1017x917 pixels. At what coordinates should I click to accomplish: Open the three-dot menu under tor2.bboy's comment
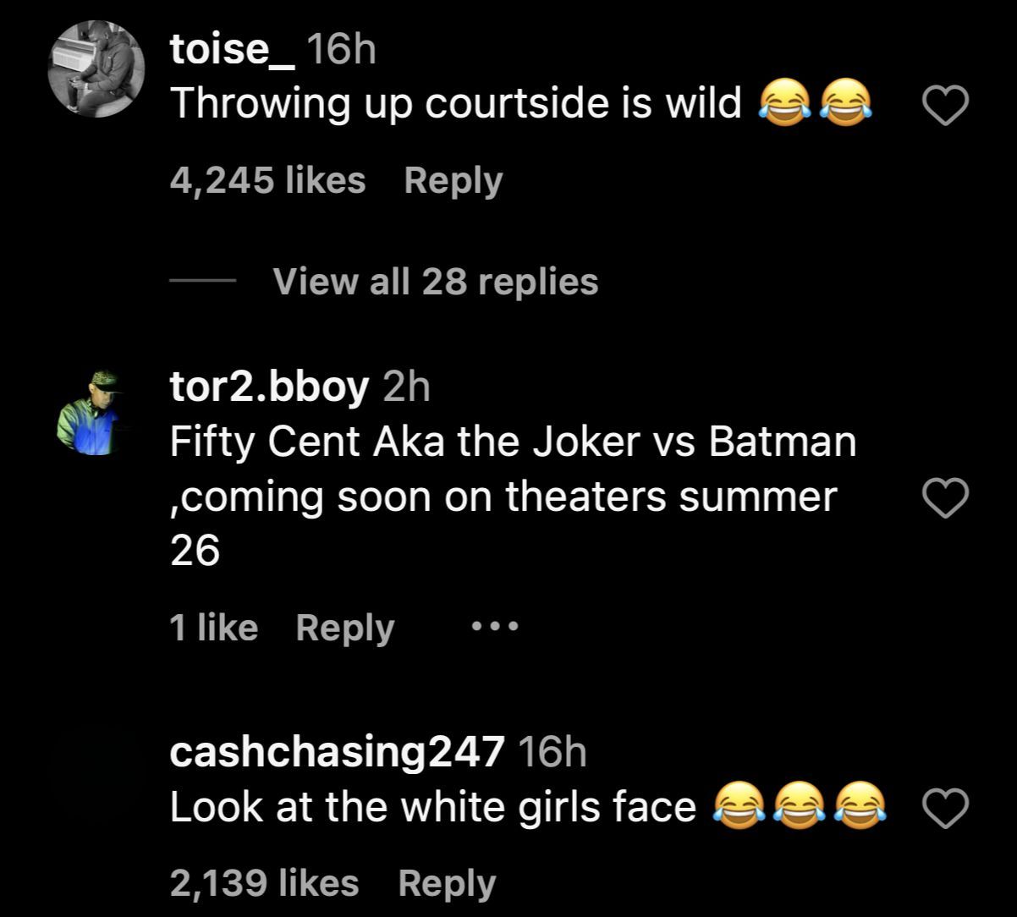coord(494,628)
